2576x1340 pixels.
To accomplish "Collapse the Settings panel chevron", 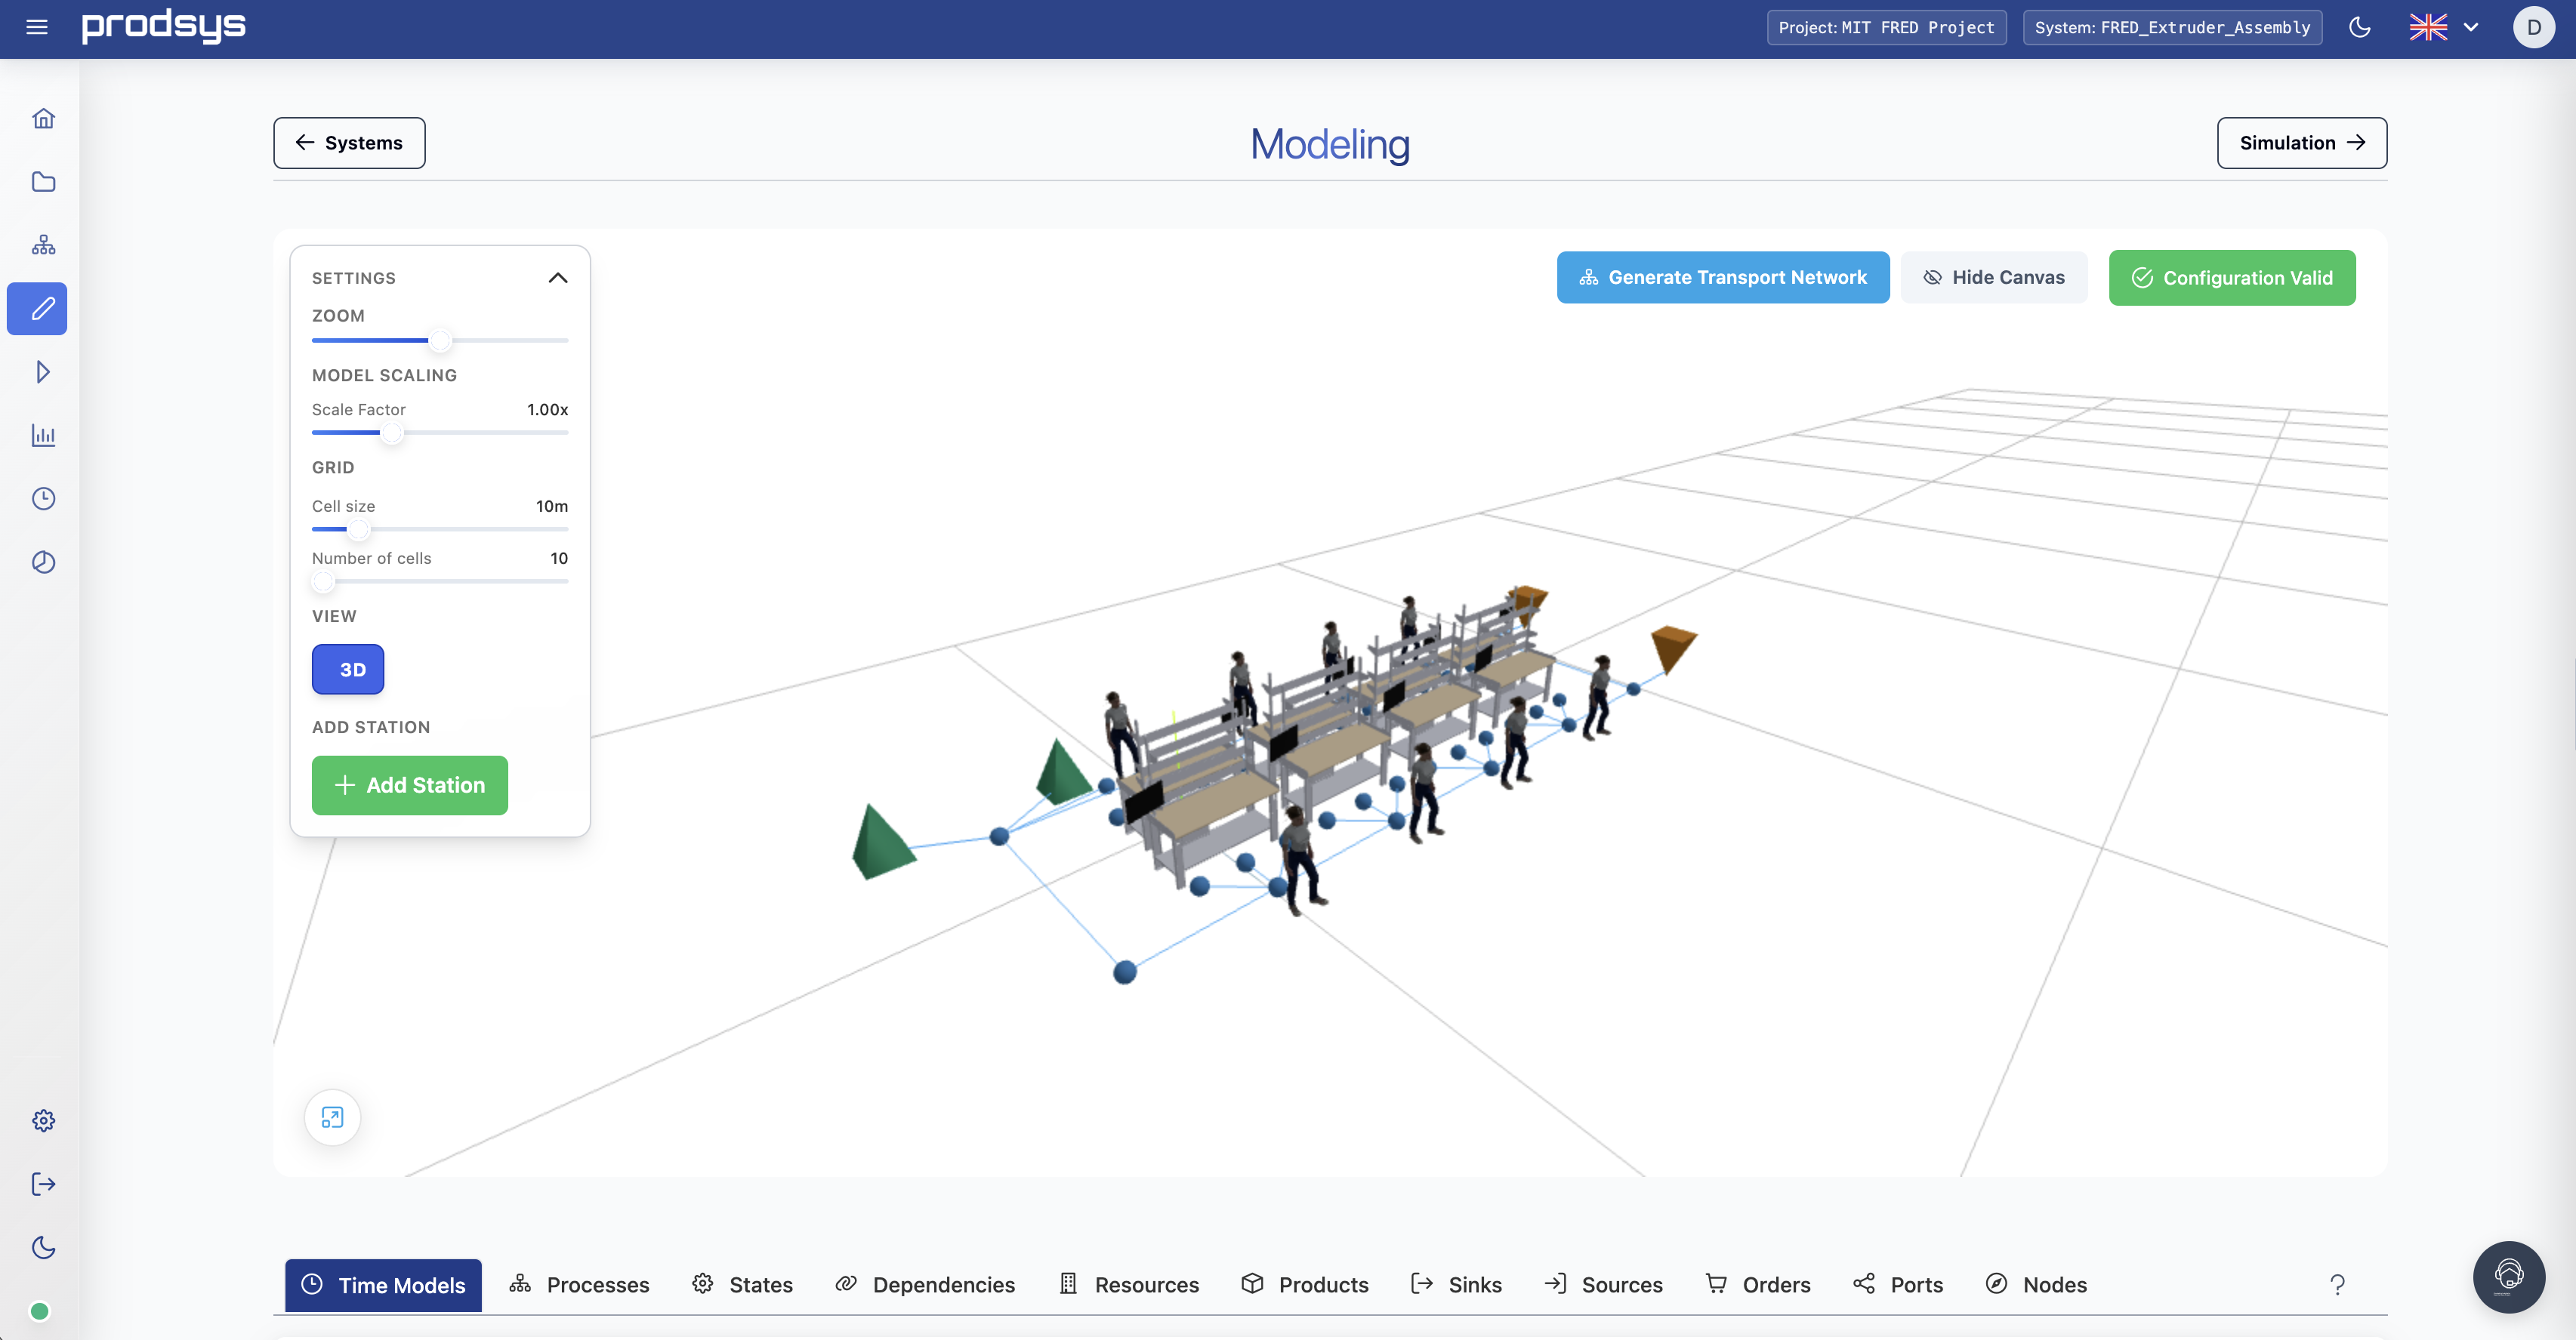I will (558, 278).
